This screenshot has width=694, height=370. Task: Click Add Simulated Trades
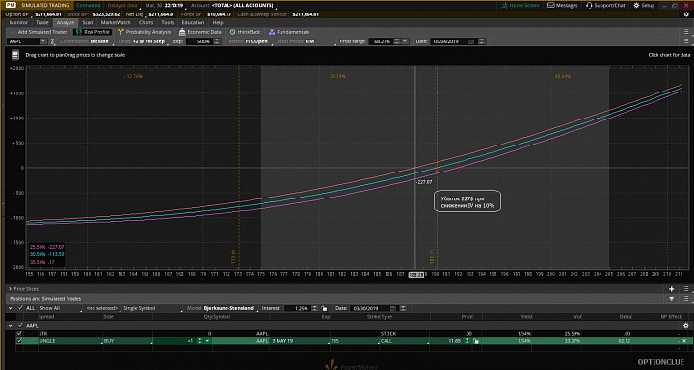[39, 32]
